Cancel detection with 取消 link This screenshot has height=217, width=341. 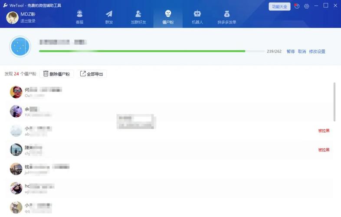point(302,51)
